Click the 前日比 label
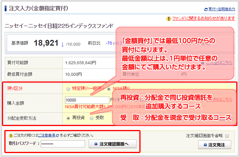Viewport: 239px width, 157px height. pyautogui.click(x=94, y=43)
